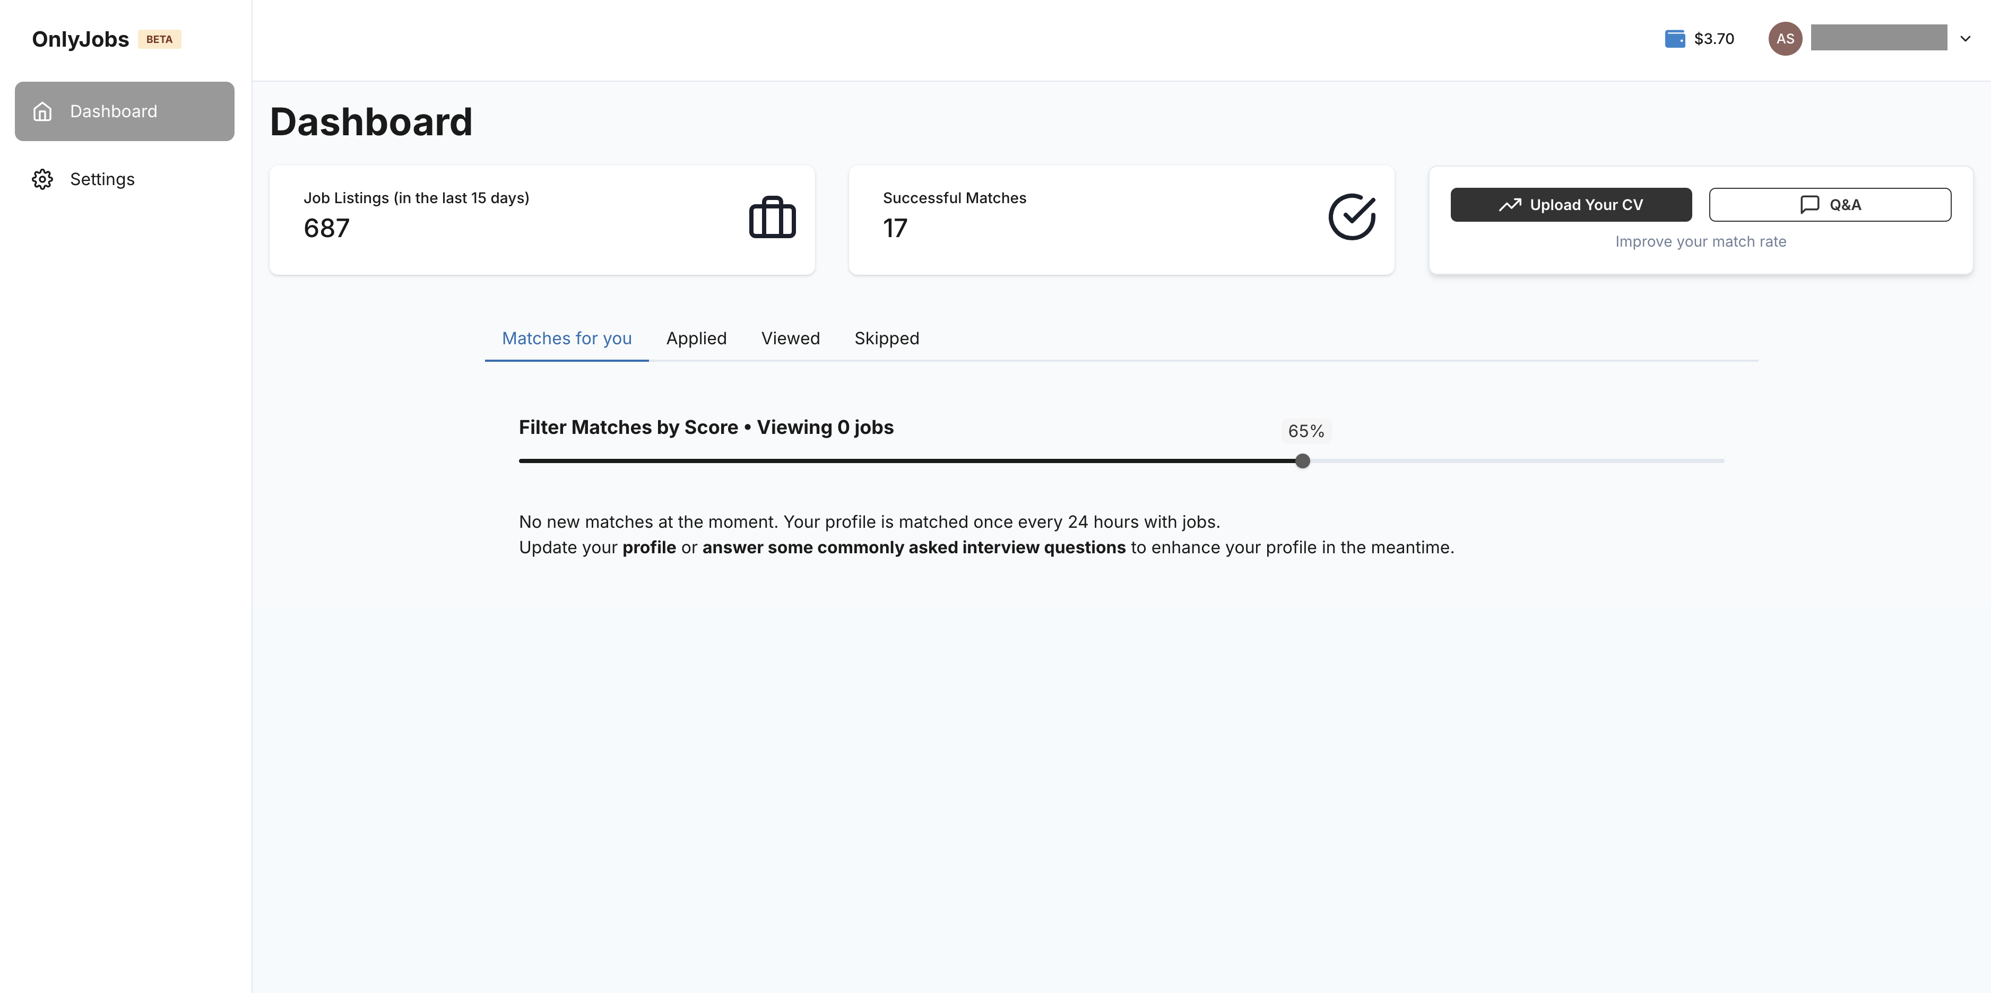Click the trending arrow icon on Upload Your CV
This screenshot has width=1991, height=993.
coord(1510,204)
